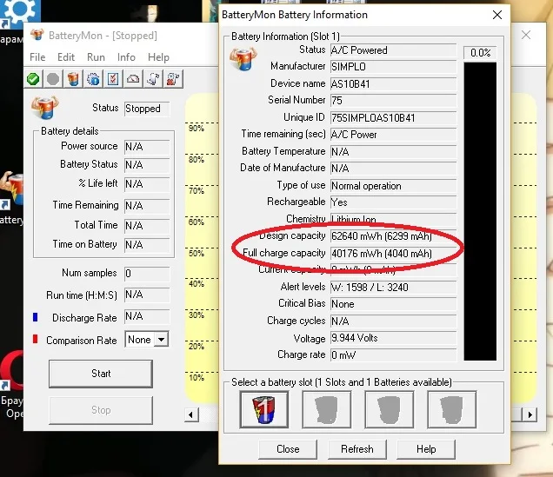
Task: Select battery slot 1 icon
Action: [x=263, y=409]
